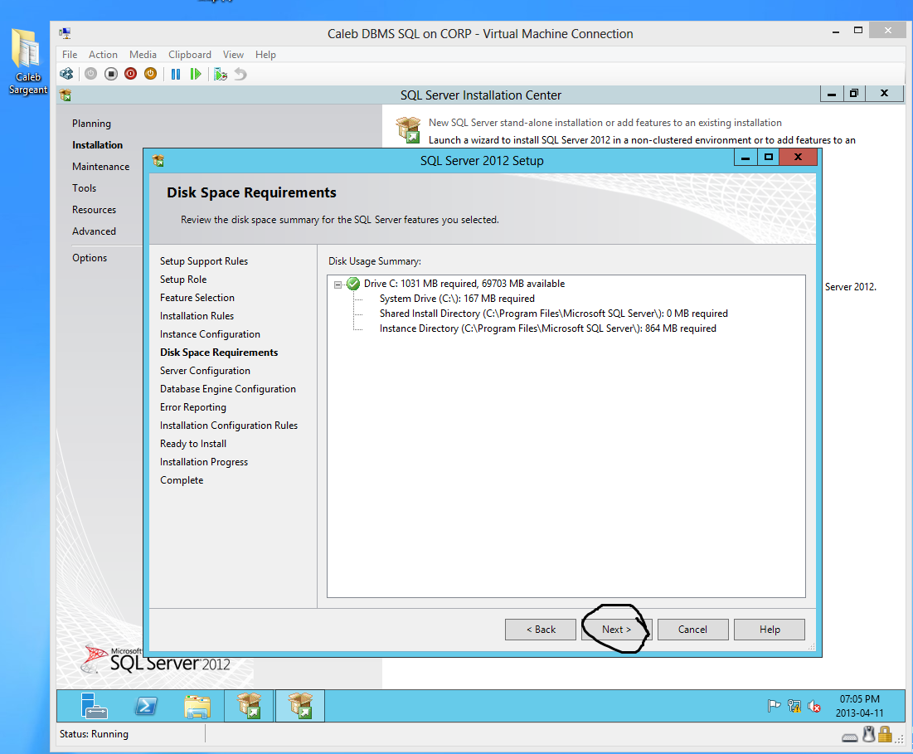Viewport: 913px width, 754px height.
Task: Click Installation Configuration Rules step
Action: coord(228,426)
